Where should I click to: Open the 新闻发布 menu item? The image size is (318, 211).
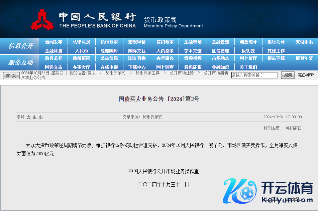pyautogui.click(x=54, y=42)
